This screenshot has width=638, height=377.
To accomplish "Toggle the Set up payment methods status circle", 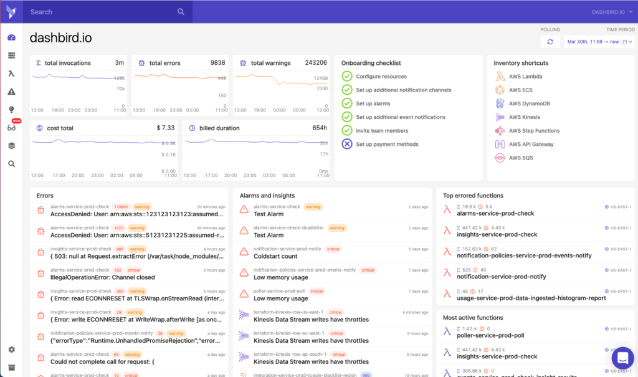I will 346,144.
